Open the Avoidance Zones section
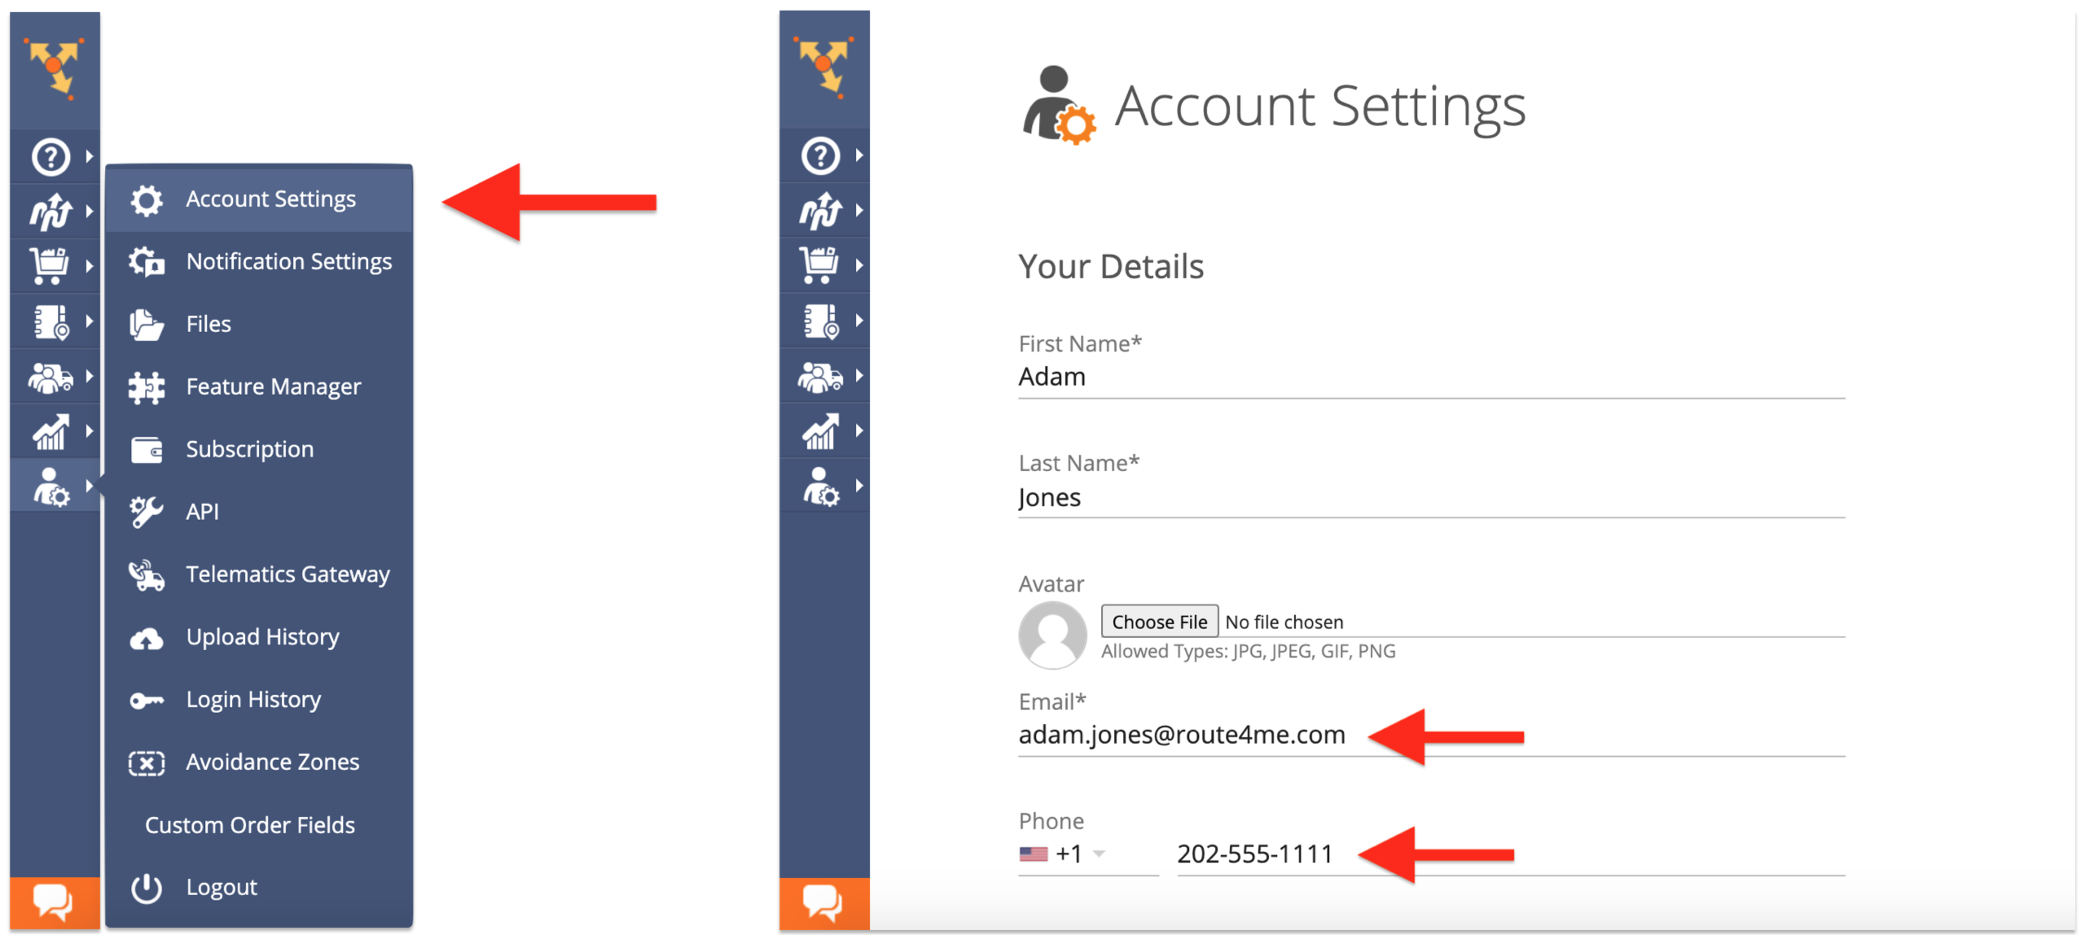 [x=266, y=762]
